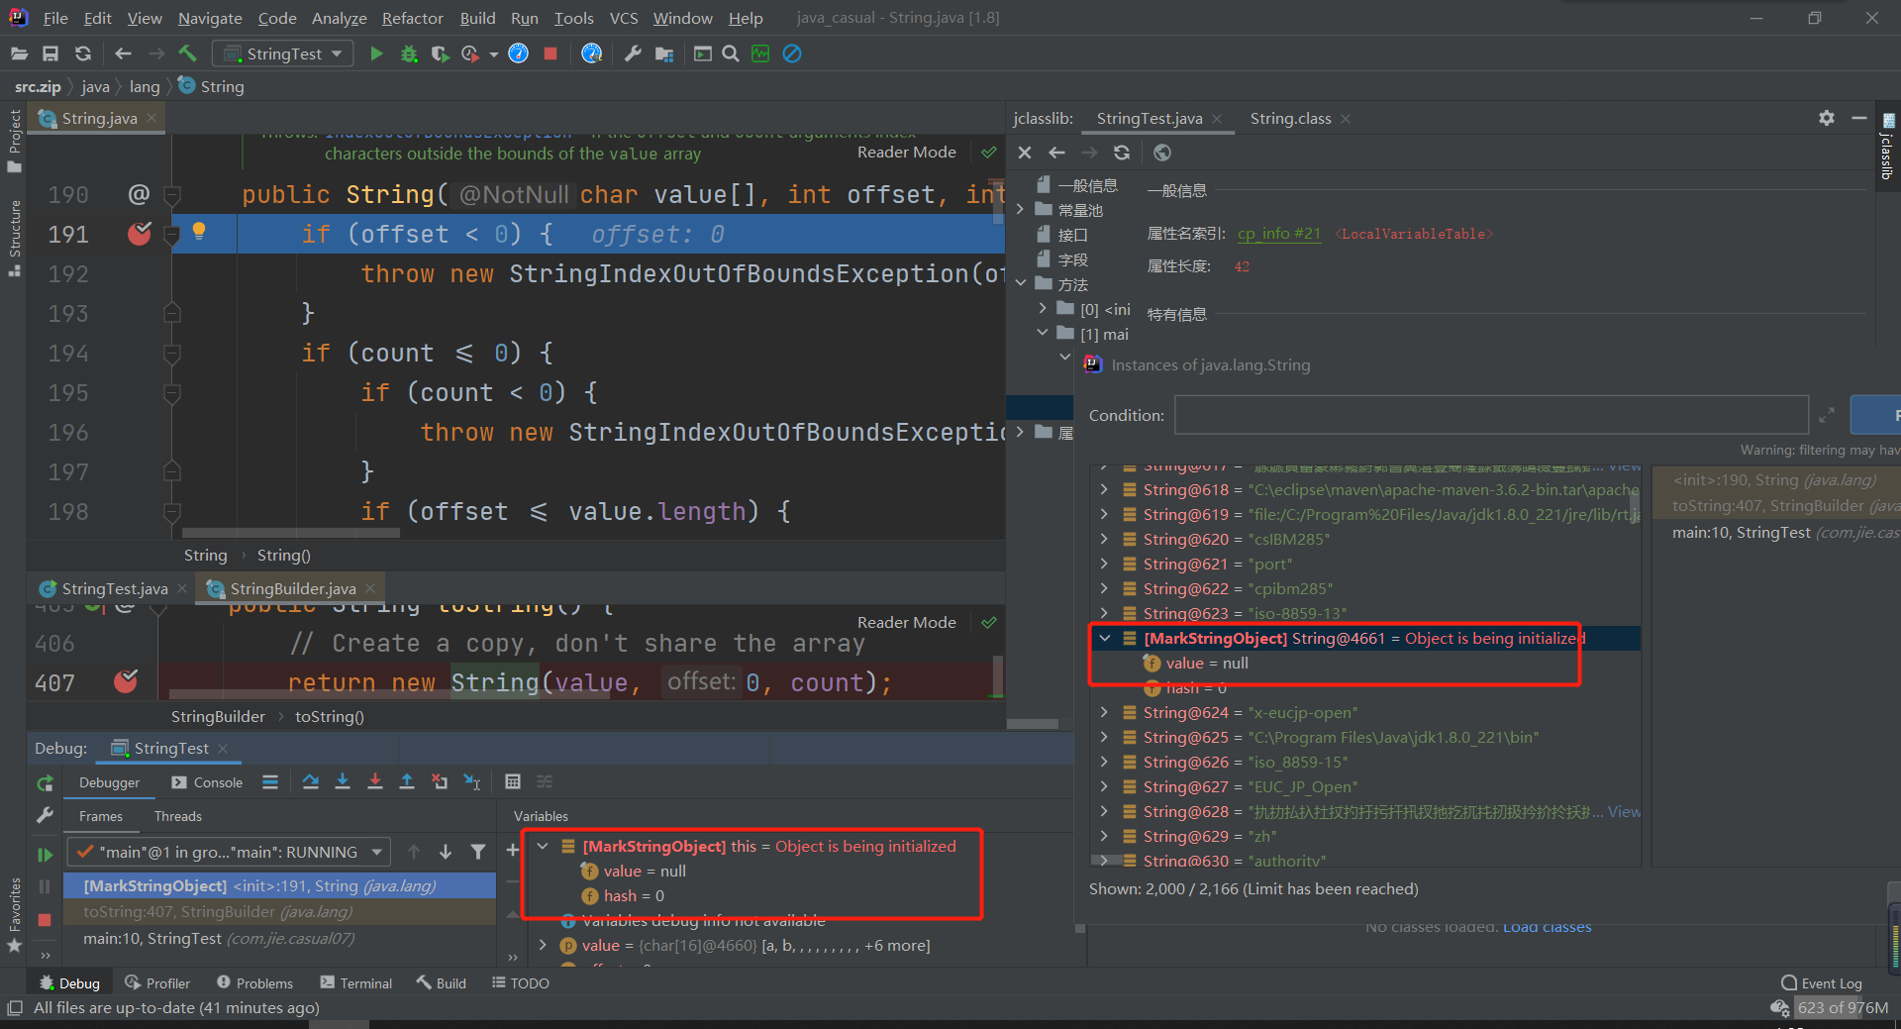Rerun StringTest from the debug sidebar
This screenshot has width=1901, height=1029.
pyautogui.click(x=45, y=783)
